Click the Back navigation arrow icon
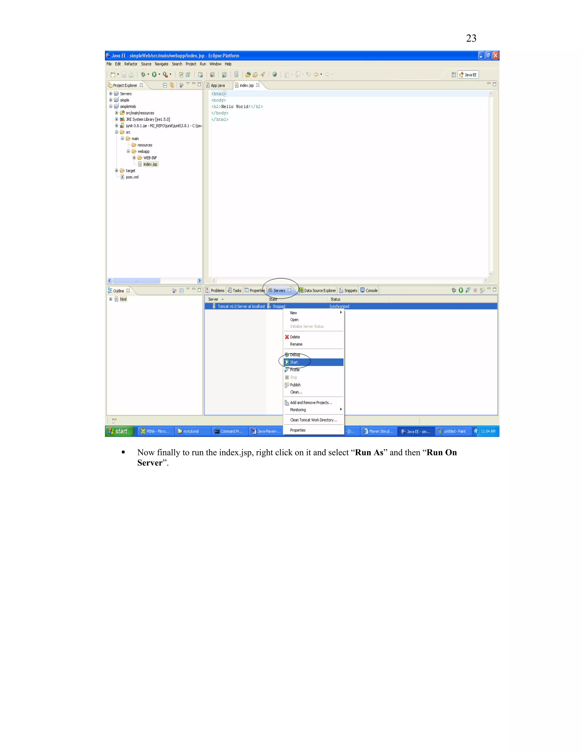Viewport: 582px width, 753px height. tap(316, 74)
